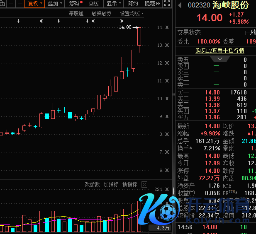
Task: Click the fullscreen expand icon in chart toolbar
Action: pyautogui.click(x=167, y=3)
